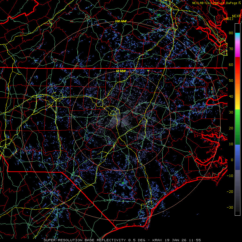The width and height of the screenshot is (242, 242).
Task: Click the 11:55 timestamp
Action: point(195,240)
